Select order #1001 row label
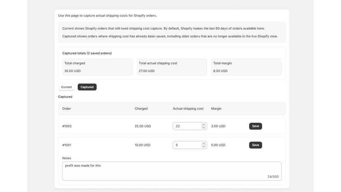Screen dimensions: 341x192 tap(67, 145)
